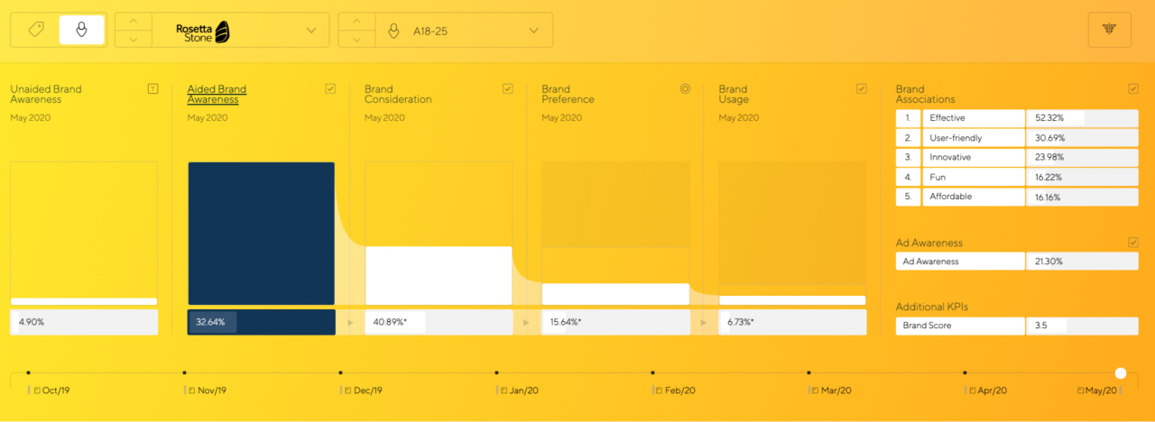Toggle the Brand Consideration checkbox
Image resolution: width=1155 pixels, height=422 pixels.
tap(507, 88)
